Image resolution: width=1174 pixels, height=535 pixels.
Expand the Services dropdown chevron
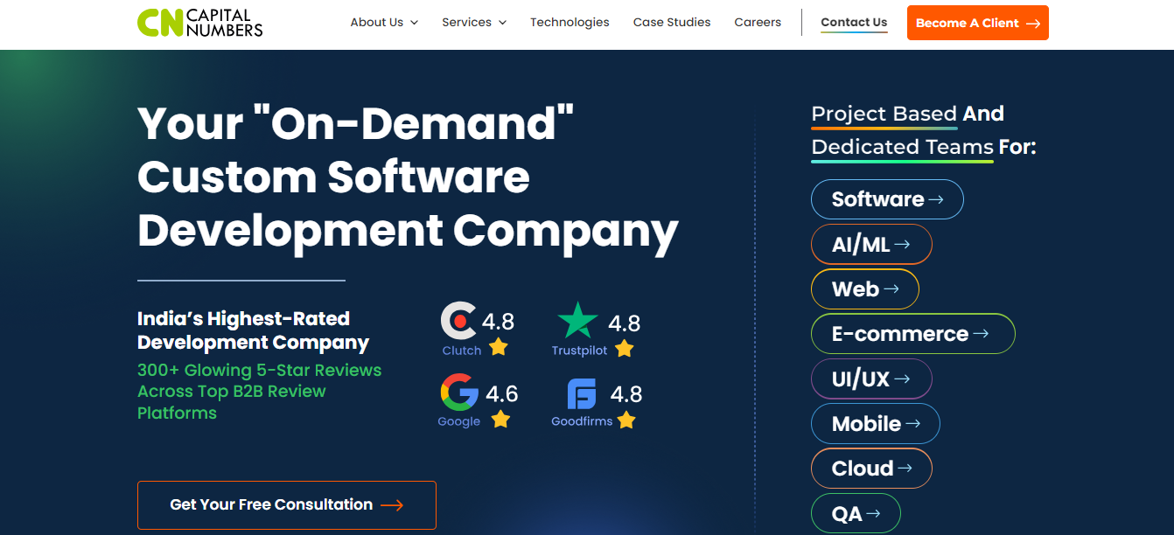pyautogui.click(x=502, y=23)
